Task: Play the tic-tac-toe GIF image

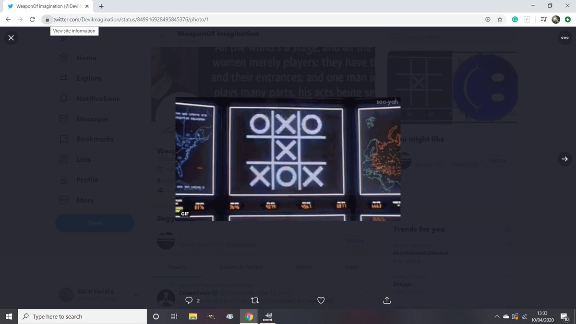Action: click(288, 159)
